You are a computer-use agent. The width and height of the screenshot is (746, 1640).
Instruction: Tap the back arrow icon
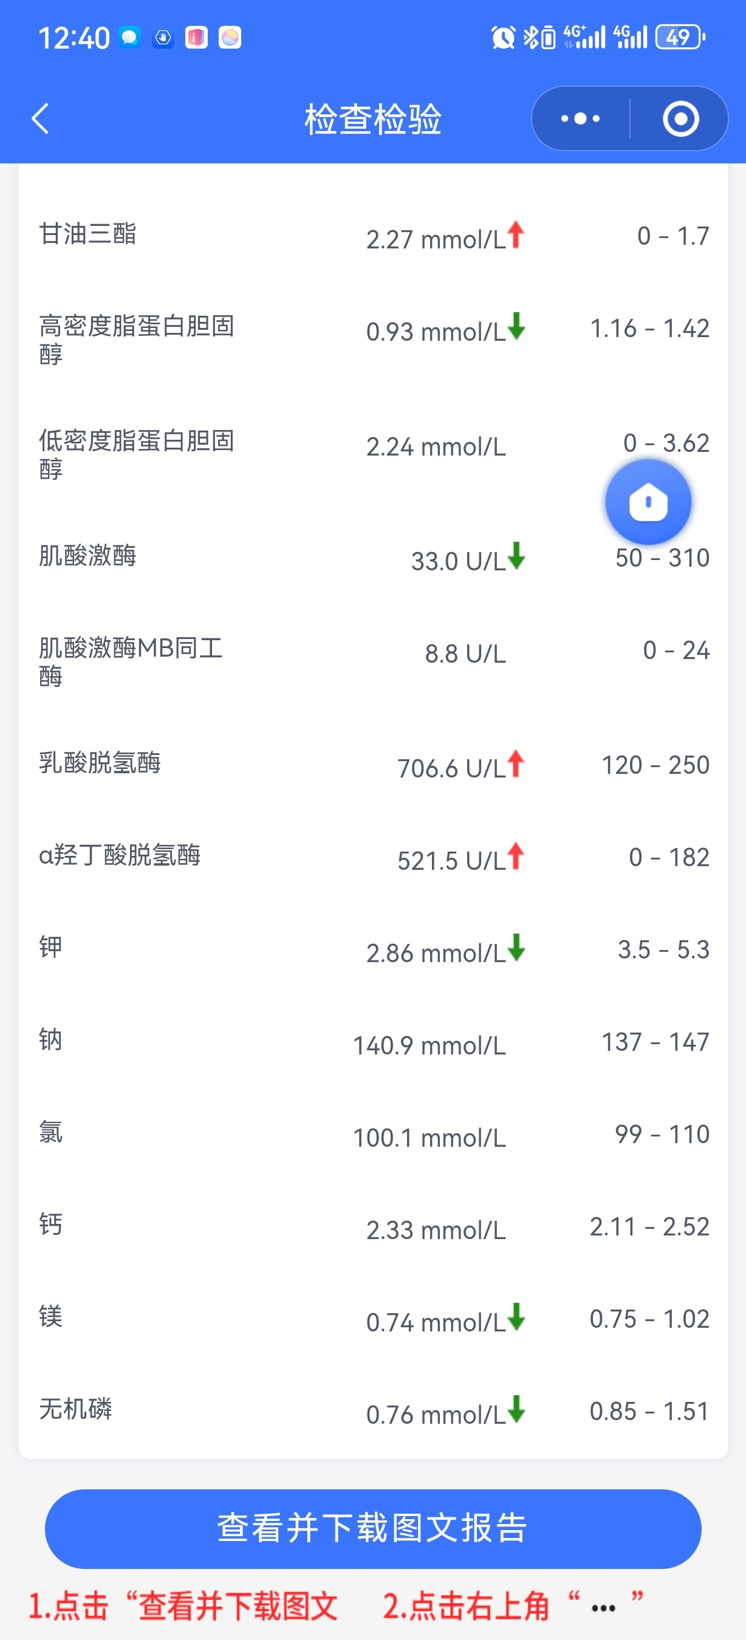40,118
